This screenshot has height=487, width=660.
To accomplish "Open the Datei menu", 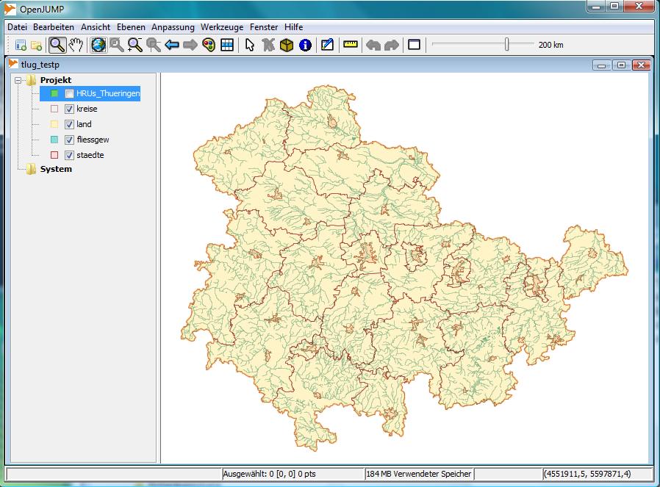I will tap(17, 26).
